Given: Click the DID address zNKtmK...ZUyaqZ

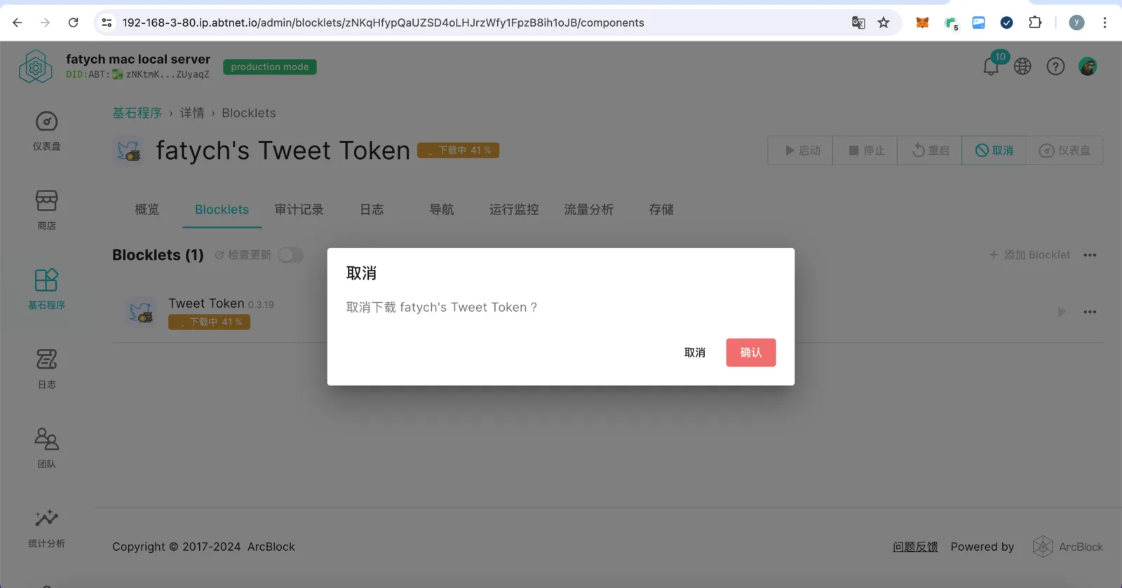Looking at the screenshot, I should coord(168,74).
